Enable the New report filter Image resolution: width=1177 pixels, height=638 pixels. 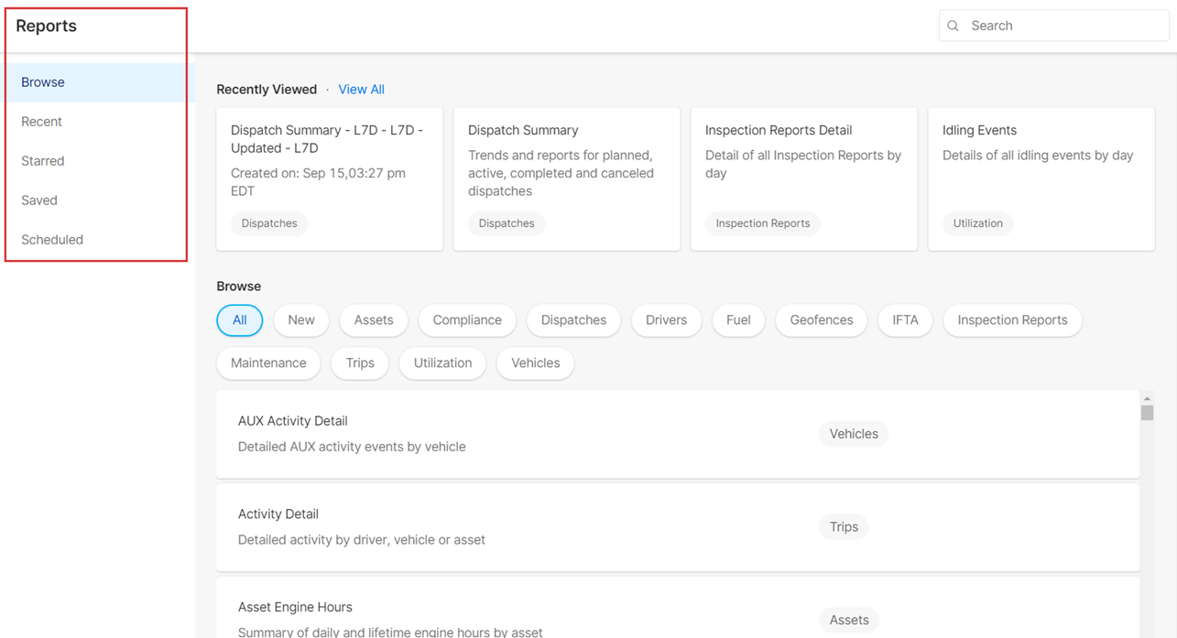(300, 320)
